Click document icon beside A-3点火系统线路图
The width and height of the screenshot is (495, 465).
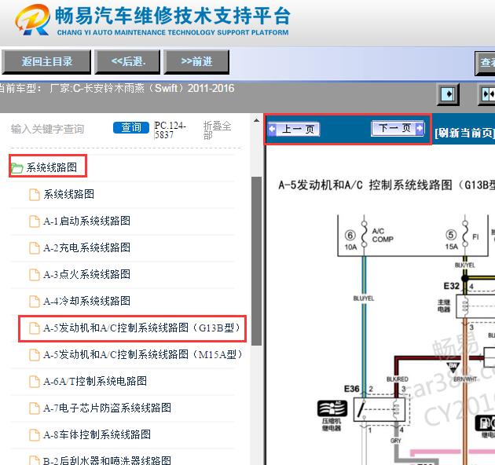(x=35, y=274)
